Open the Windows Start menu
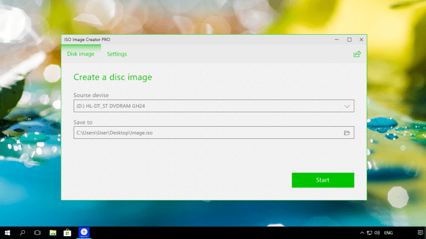 [8, 233]
